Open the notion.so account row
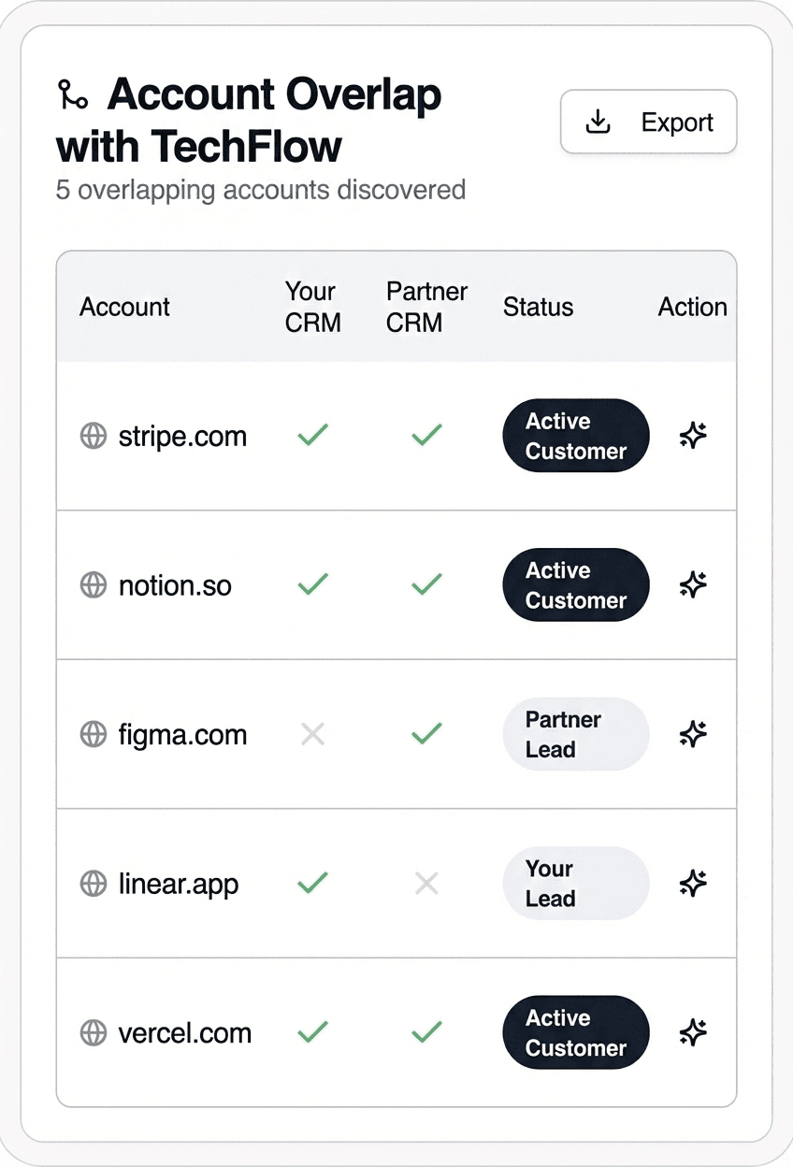Screen dimensions: 793x1167 click(175, 585)
